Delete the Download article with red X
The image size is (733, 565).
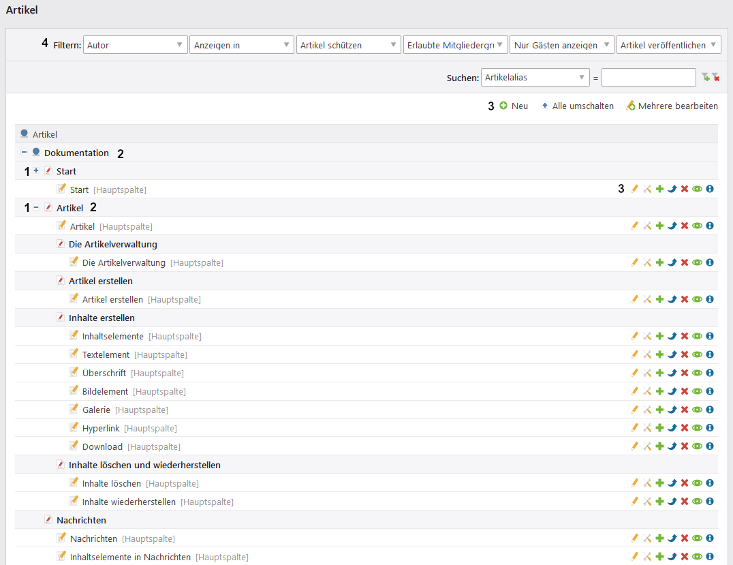pos(685,446)
